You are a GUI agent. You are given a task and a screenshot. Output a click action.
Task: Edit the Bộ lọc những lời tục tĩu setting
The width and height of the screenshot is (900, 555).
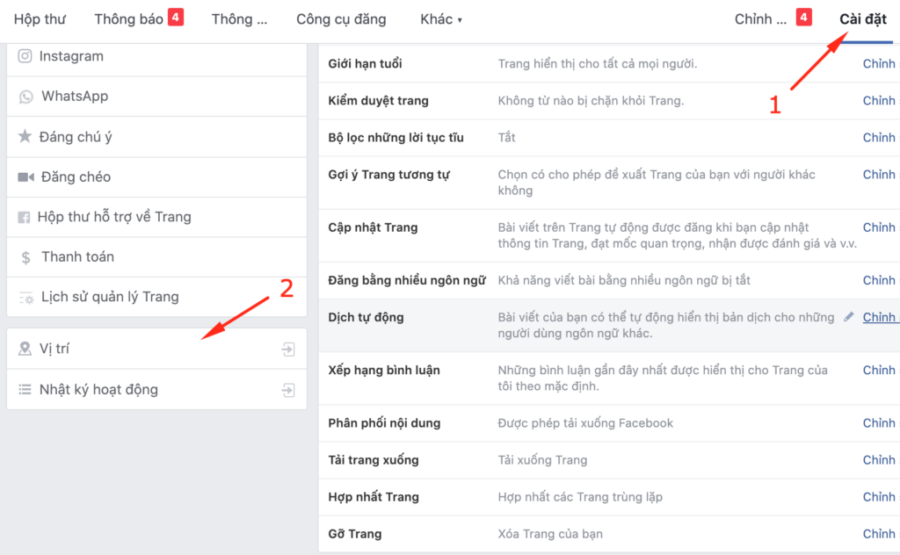(881, 138)
